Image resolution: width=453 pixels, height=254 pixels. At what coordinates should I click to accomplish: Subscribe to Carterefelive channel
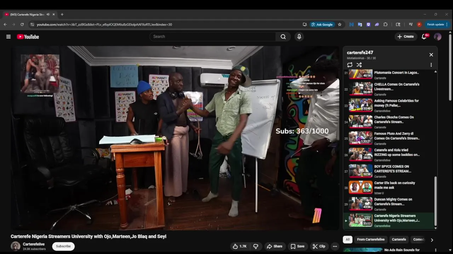click(63, 246)
